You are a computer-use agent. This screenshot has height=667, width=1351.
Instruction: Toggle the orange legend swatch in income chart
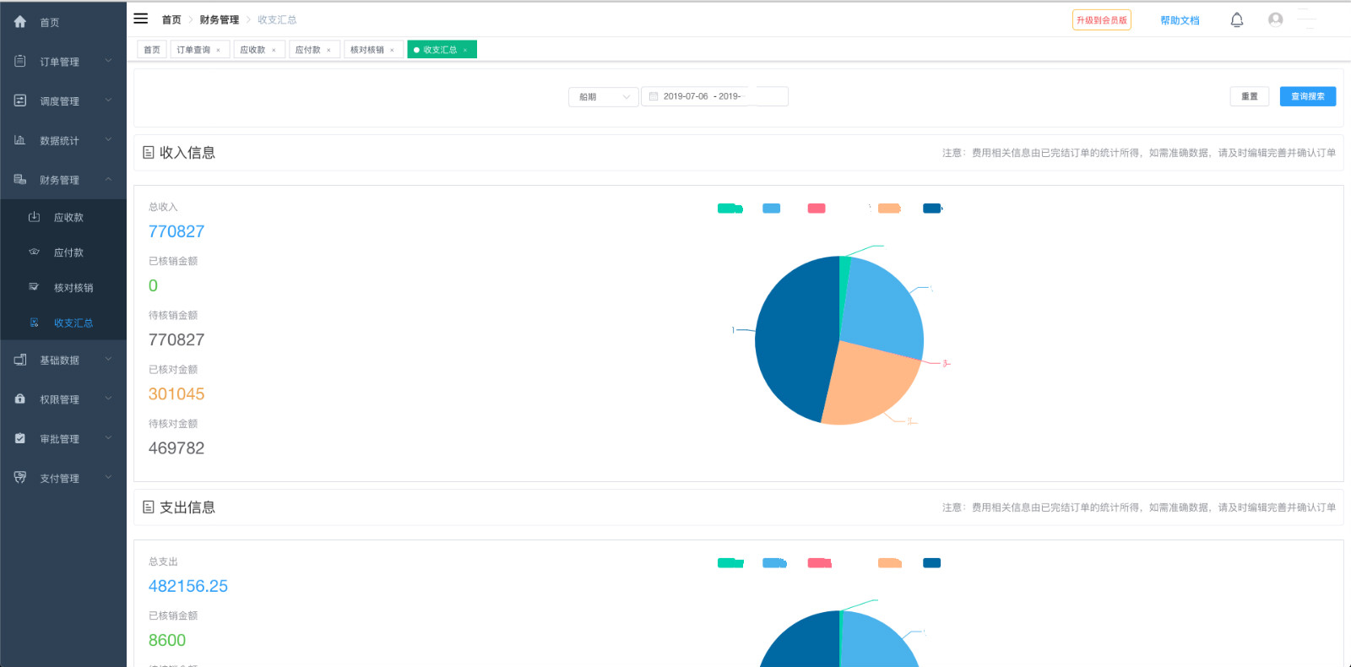click(889, 209)
